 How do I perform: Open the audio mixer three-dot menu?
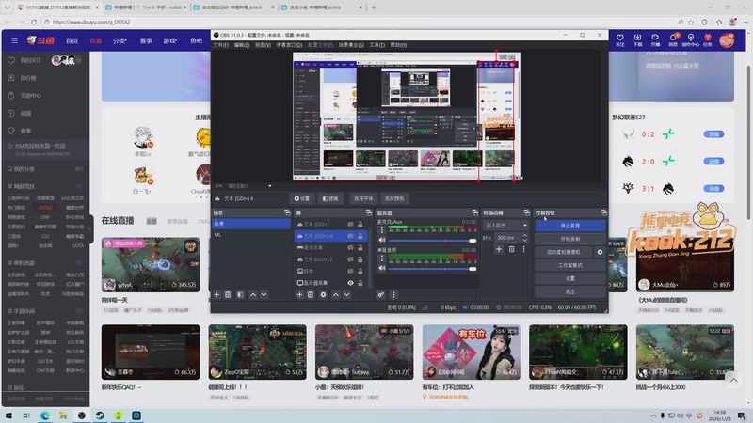(393, 294)
